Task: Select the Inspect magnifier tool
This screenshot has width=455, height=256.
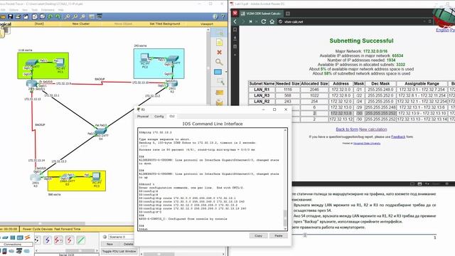Action: click(220, 62)
